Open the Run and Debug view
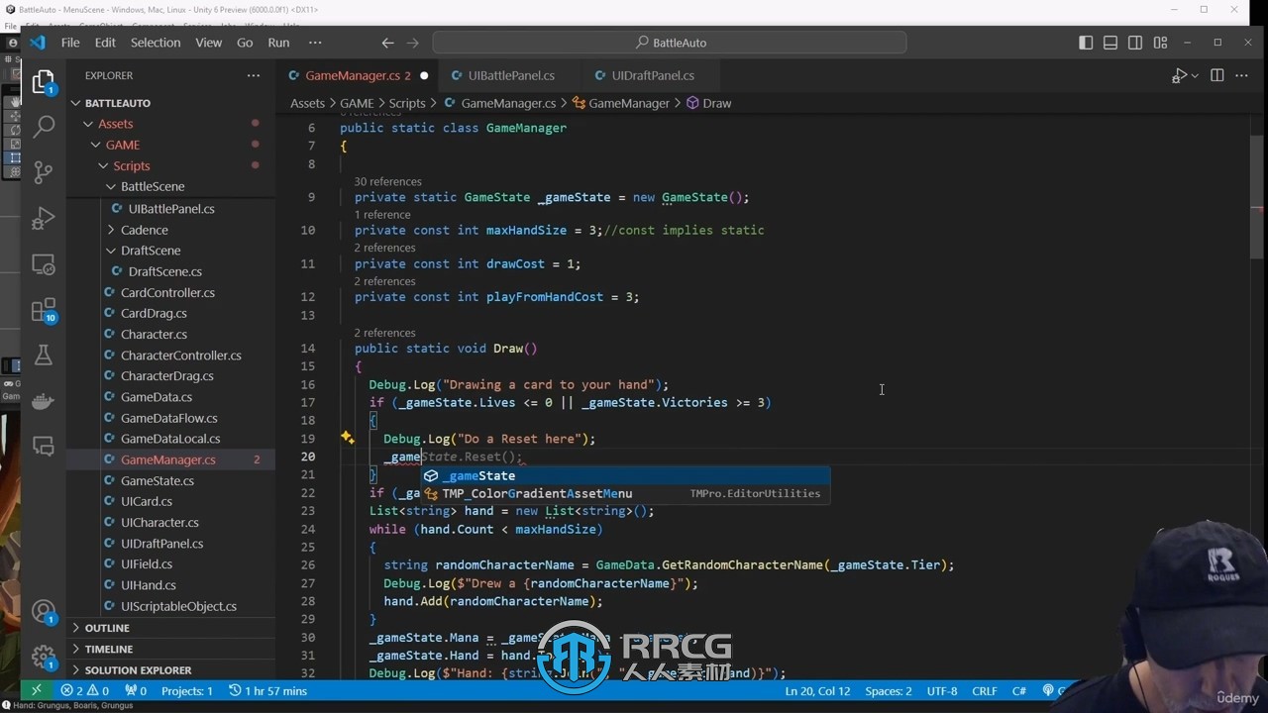 pyautogui.click(x=44, y=218)
